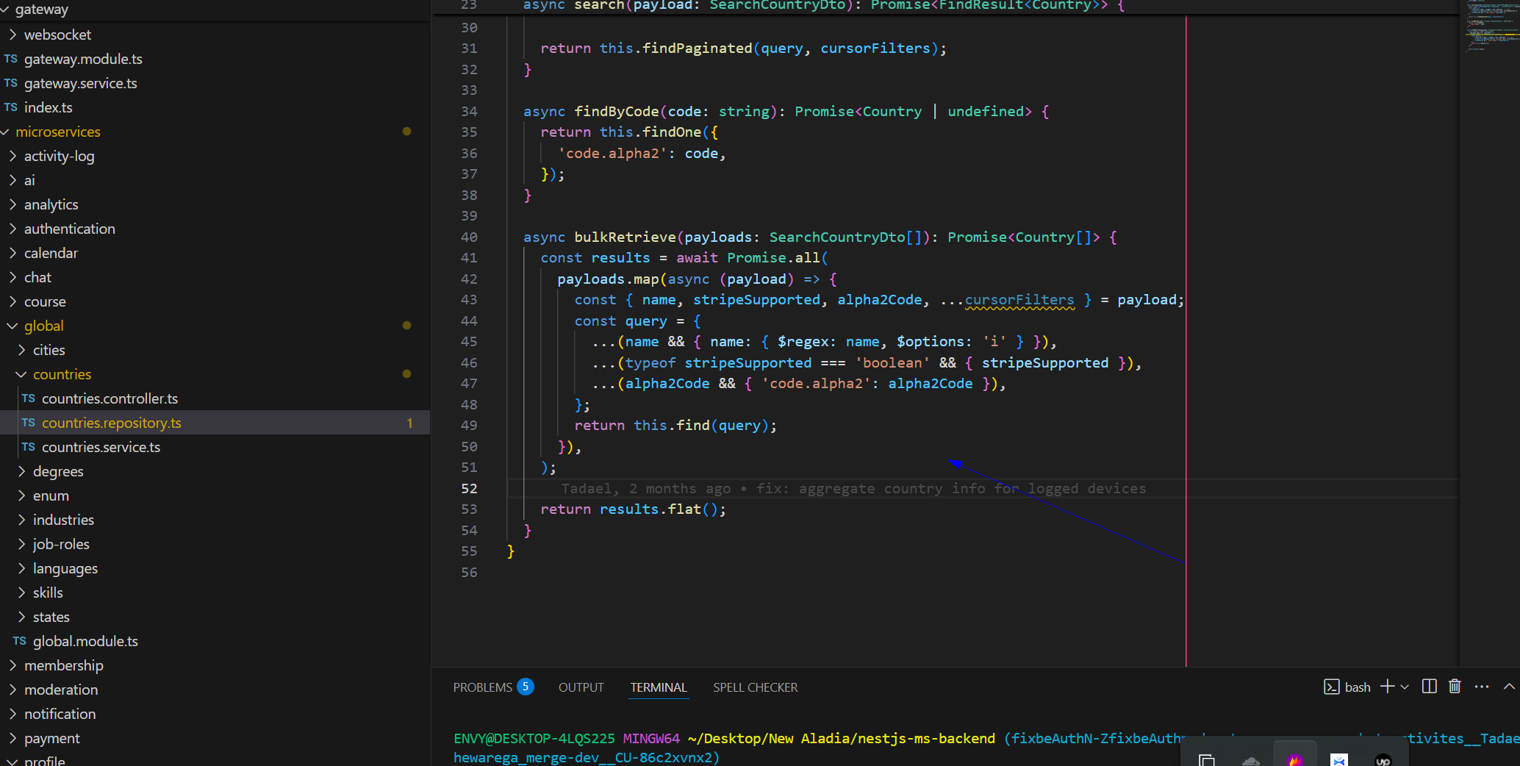Collapse the microservices folder
This screenshot has width=1520, height=766.
click(x=57, y=132)
